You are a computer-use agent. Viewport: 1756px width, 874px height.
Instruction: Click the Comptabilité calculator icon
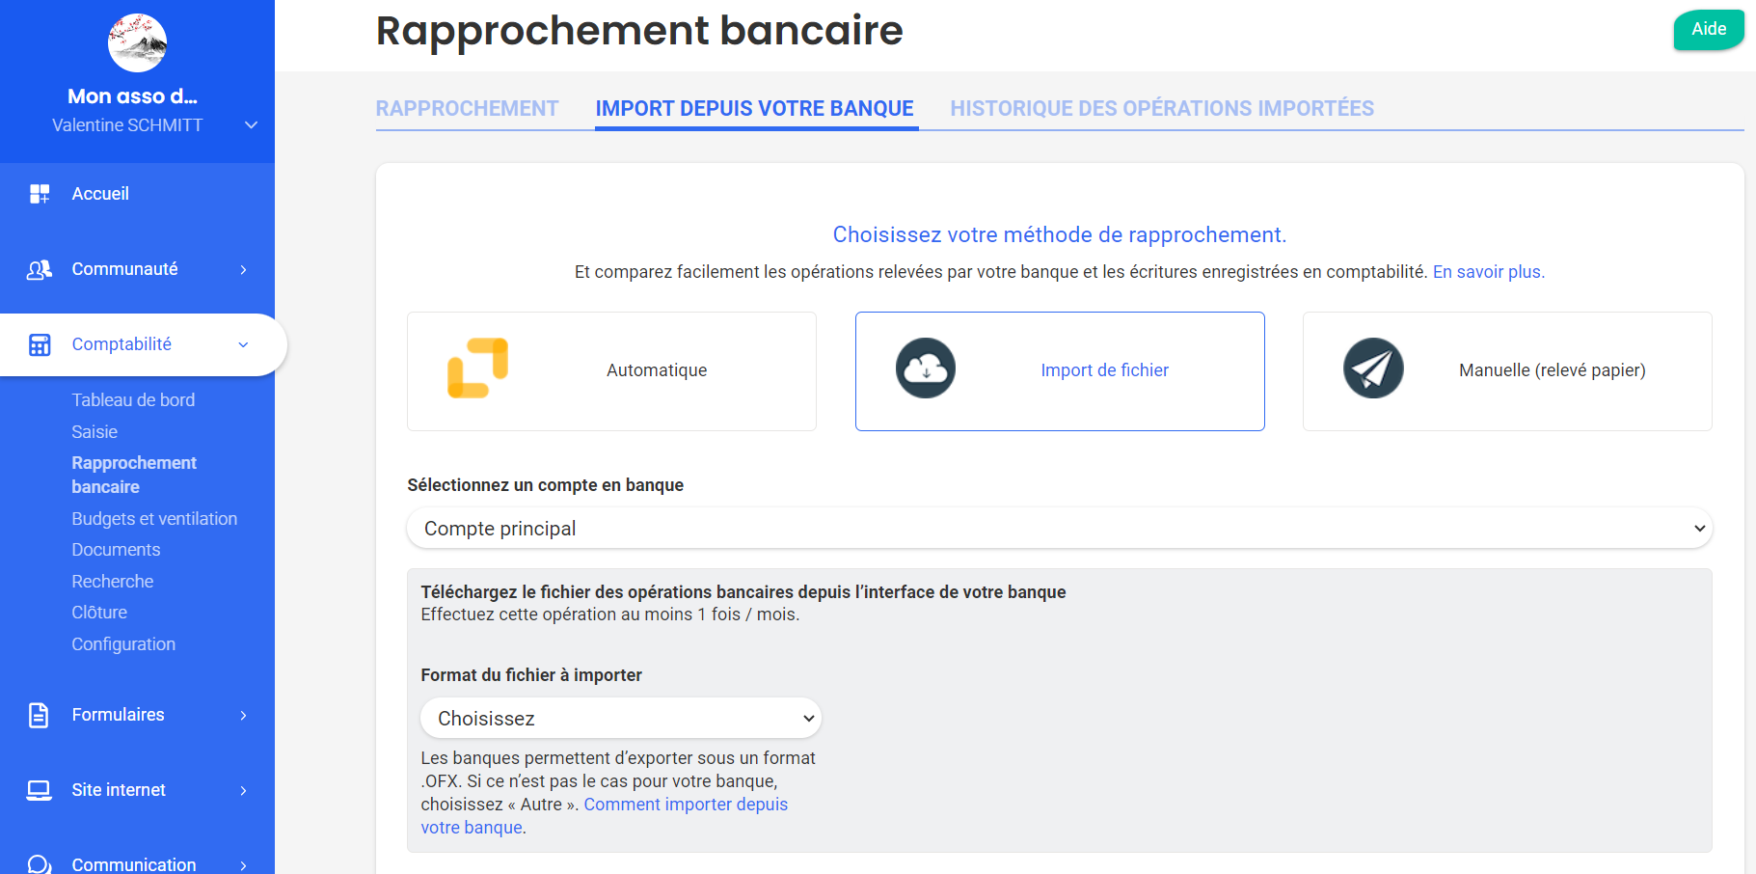click(40, 344)
